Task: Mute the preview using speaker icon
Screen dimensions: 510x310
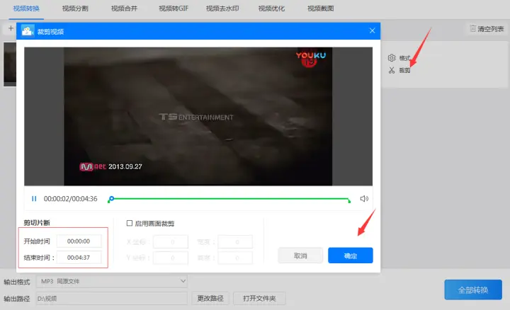Action: click(x=364, y=199)
